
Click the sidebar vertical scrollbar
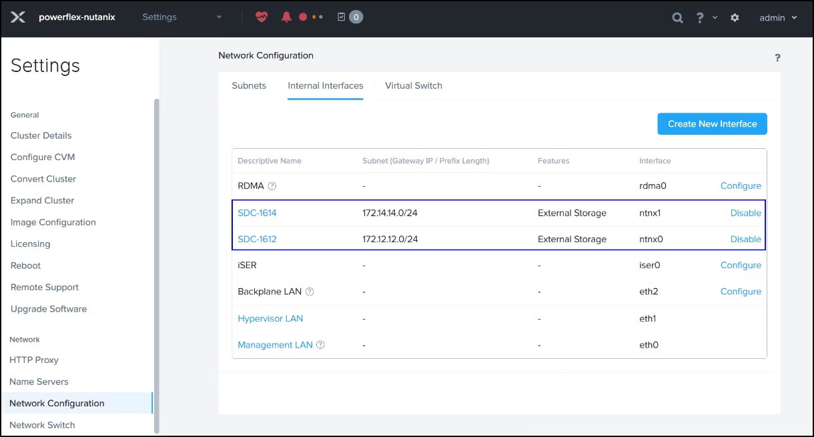click(157, 266)
